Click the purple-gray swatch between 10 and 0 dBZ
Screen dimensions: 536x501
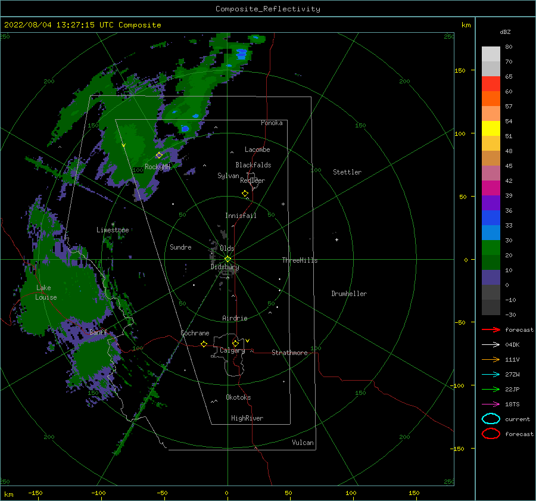pos(491,278)
